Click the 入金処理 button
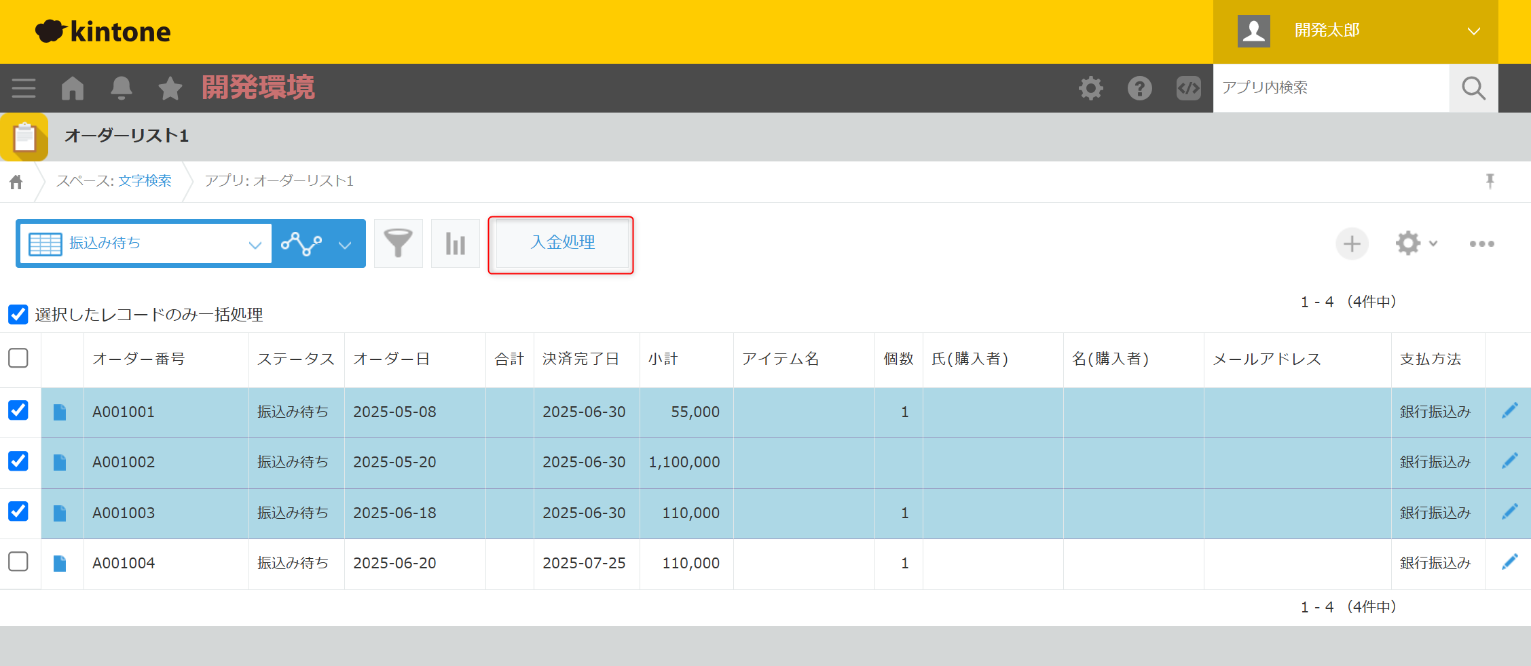 pyautogui.click(x=561, y=243)
